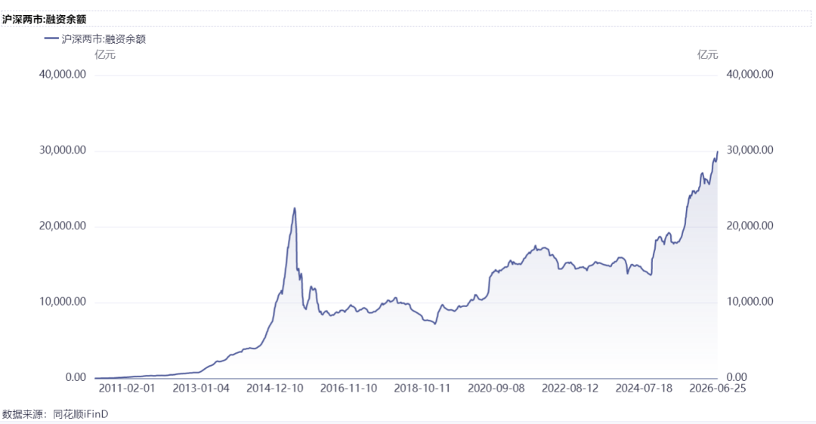Viewport: 816px width, 424px height.
Task: Click the date label 2011-02-01
Action: pos(127,389)
